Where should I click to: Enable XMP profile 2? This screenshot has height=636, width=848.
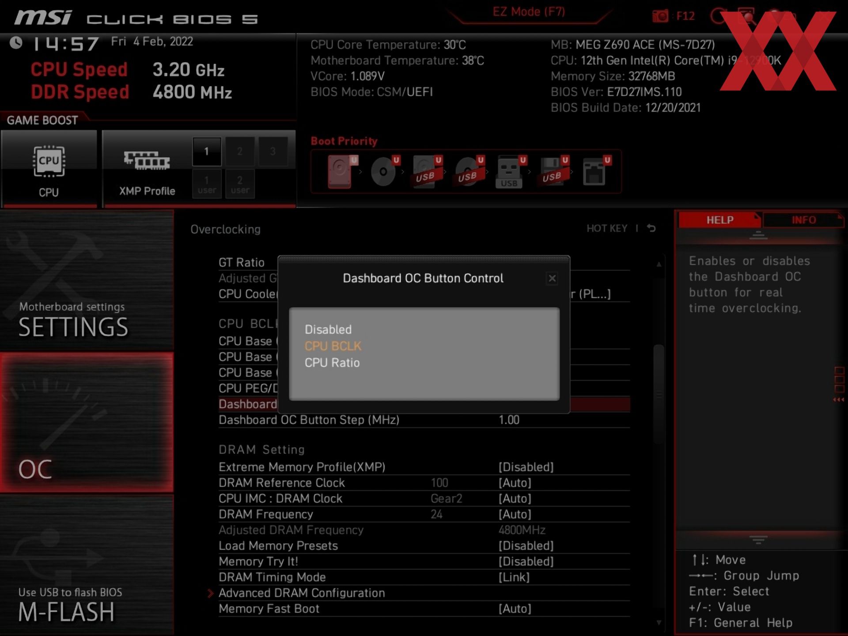(240, 151)
